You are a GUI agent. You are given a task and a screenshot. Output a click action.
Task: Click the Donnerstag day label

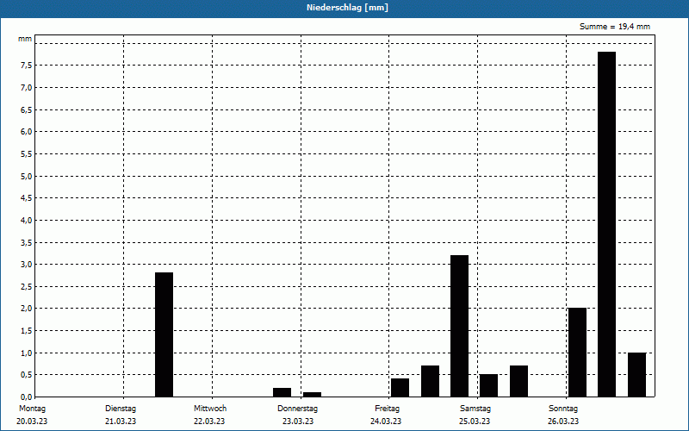pyautogui.click(x=297, y=409)
